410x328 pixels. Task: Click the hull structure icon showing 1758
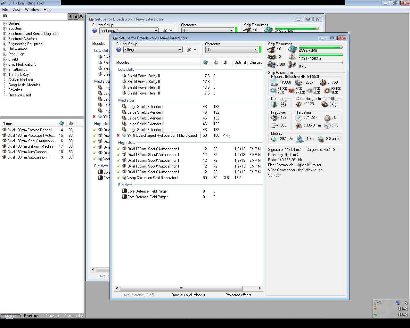pyautogui.click(x=323, y=83)
